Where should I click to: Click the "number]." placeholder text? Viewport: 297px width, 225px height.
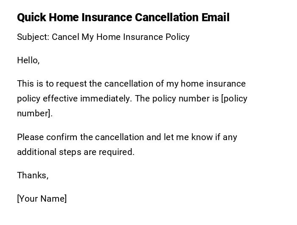pos(35,113)
